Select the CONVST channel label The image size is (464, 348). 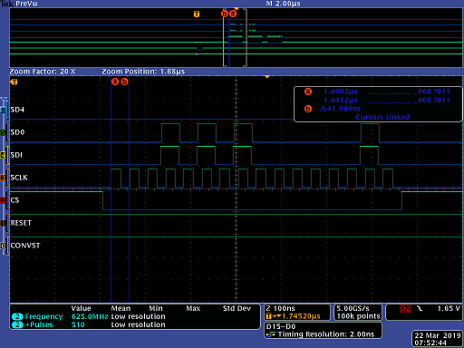point(25,246)
